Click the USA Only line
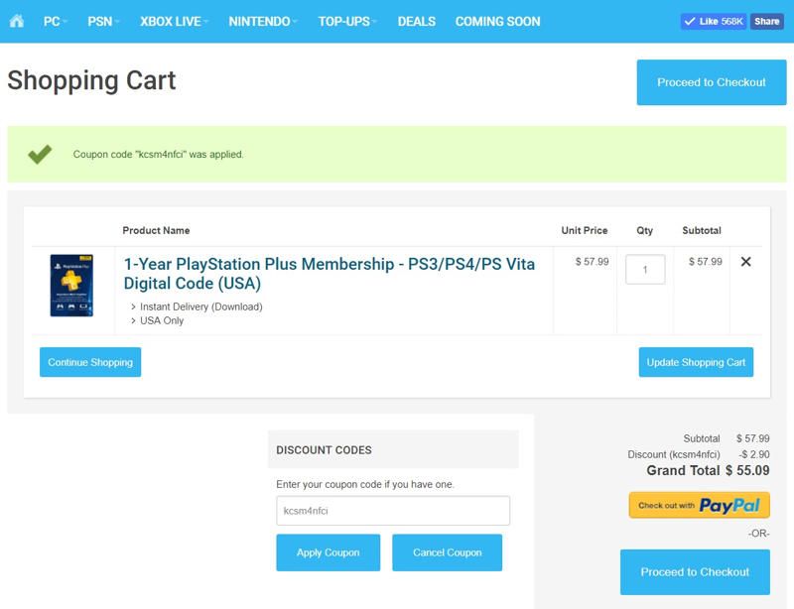794x609 pixels. (x=162, y=320)
